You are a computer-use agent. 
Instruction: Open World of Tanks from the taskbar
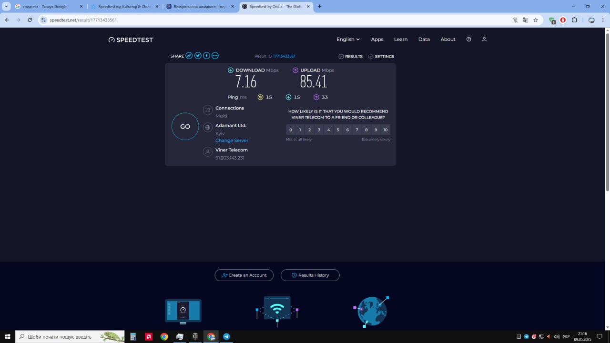[x=195, y=337]
